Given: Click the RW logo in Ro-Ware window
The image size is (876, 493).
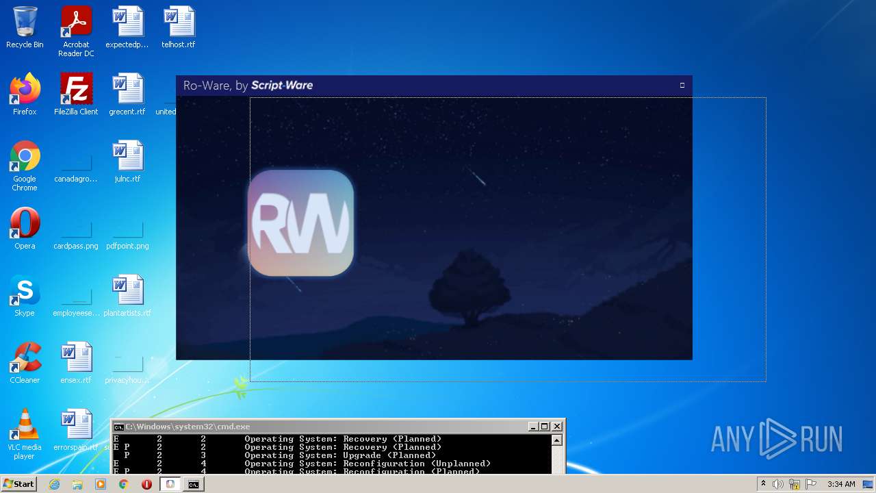Looking at the screenshot, I should coord(300,223).
